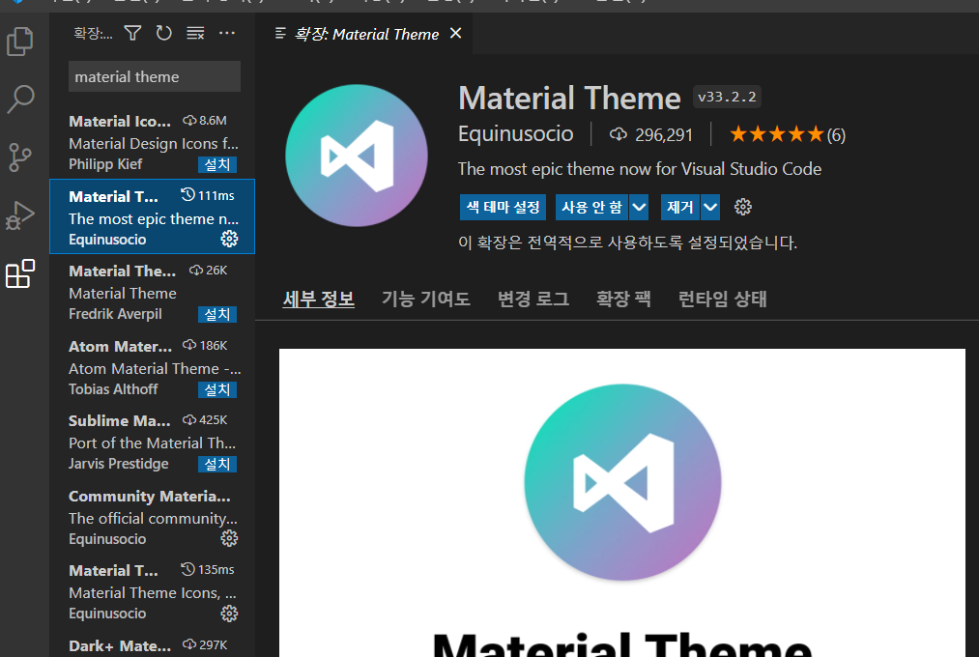
Task: Select Material Icon Theme list entry
Action: [153, 142]
